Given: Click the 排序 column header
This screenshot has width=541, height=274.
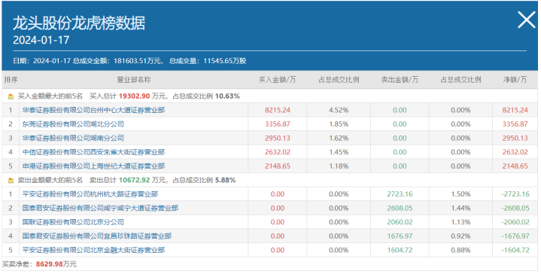Looking at the screenshot, I should [x=11, y=80].
